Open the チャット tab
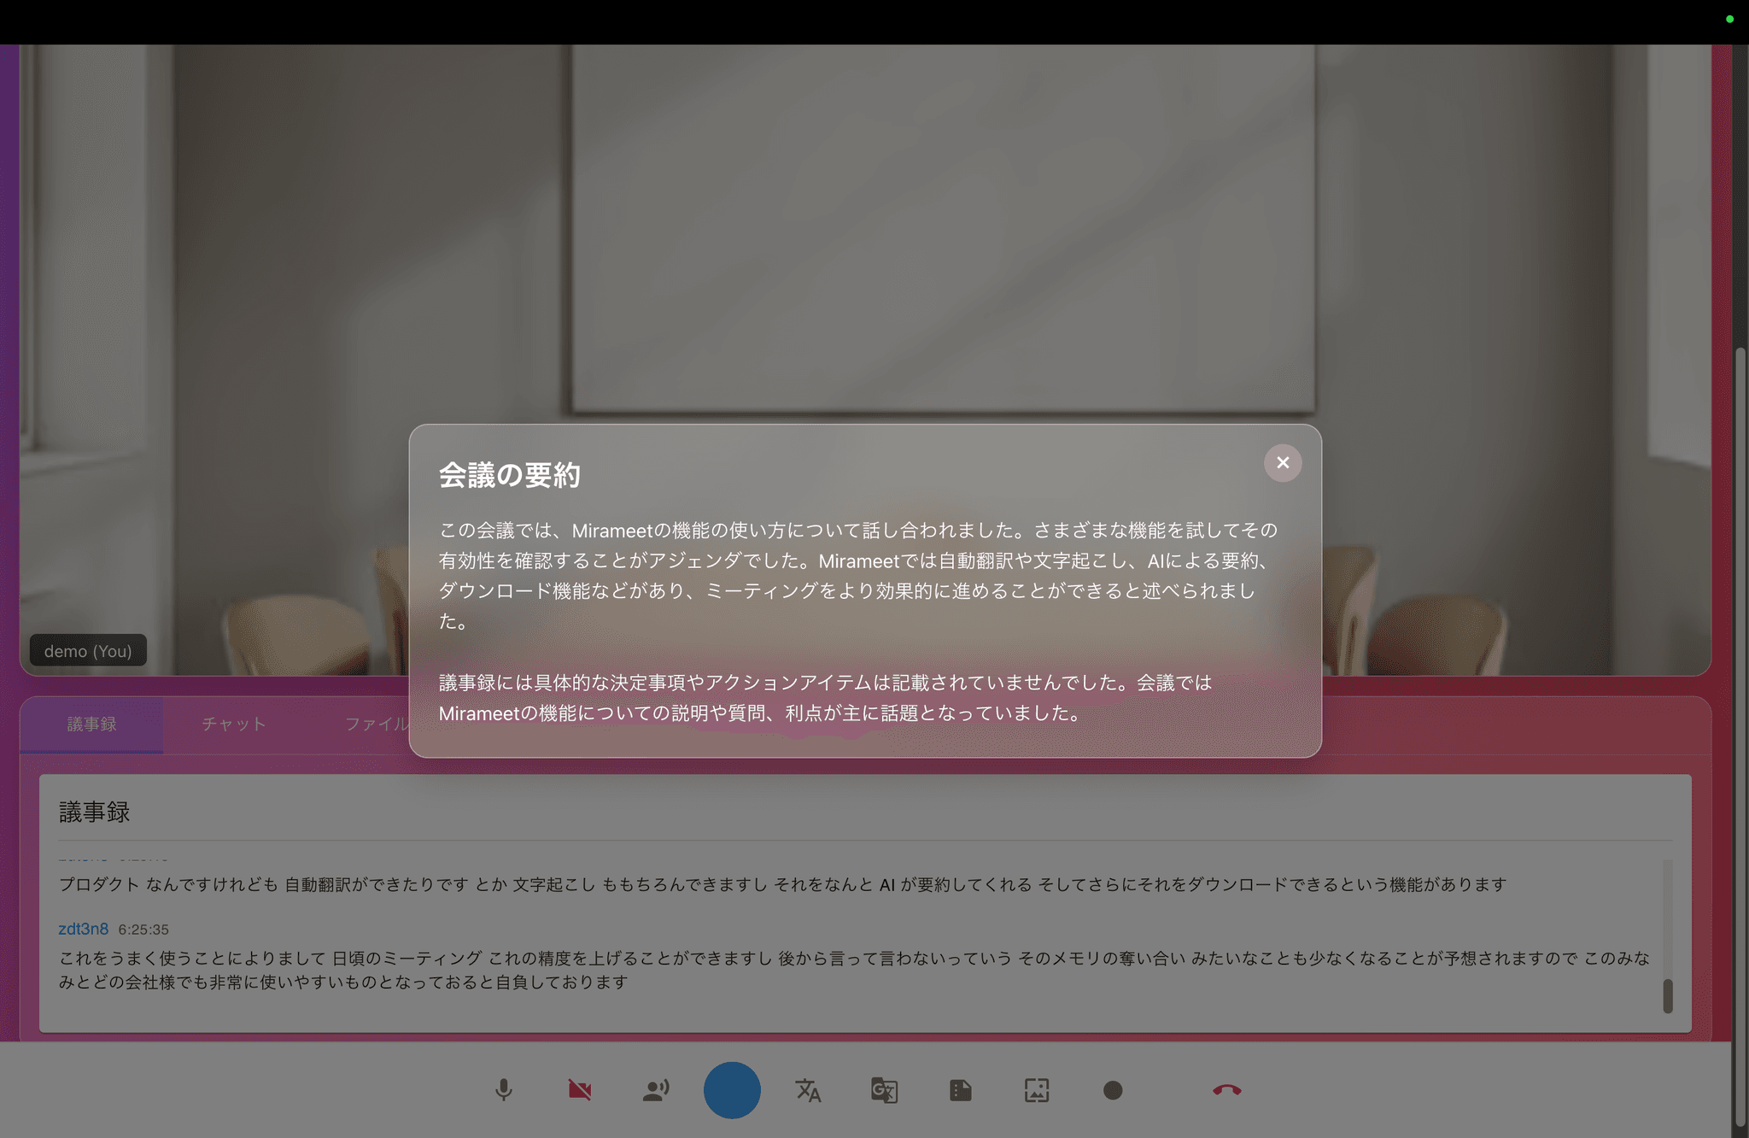The height and width of the screenshot is (1138, 1749). [234, 724]
